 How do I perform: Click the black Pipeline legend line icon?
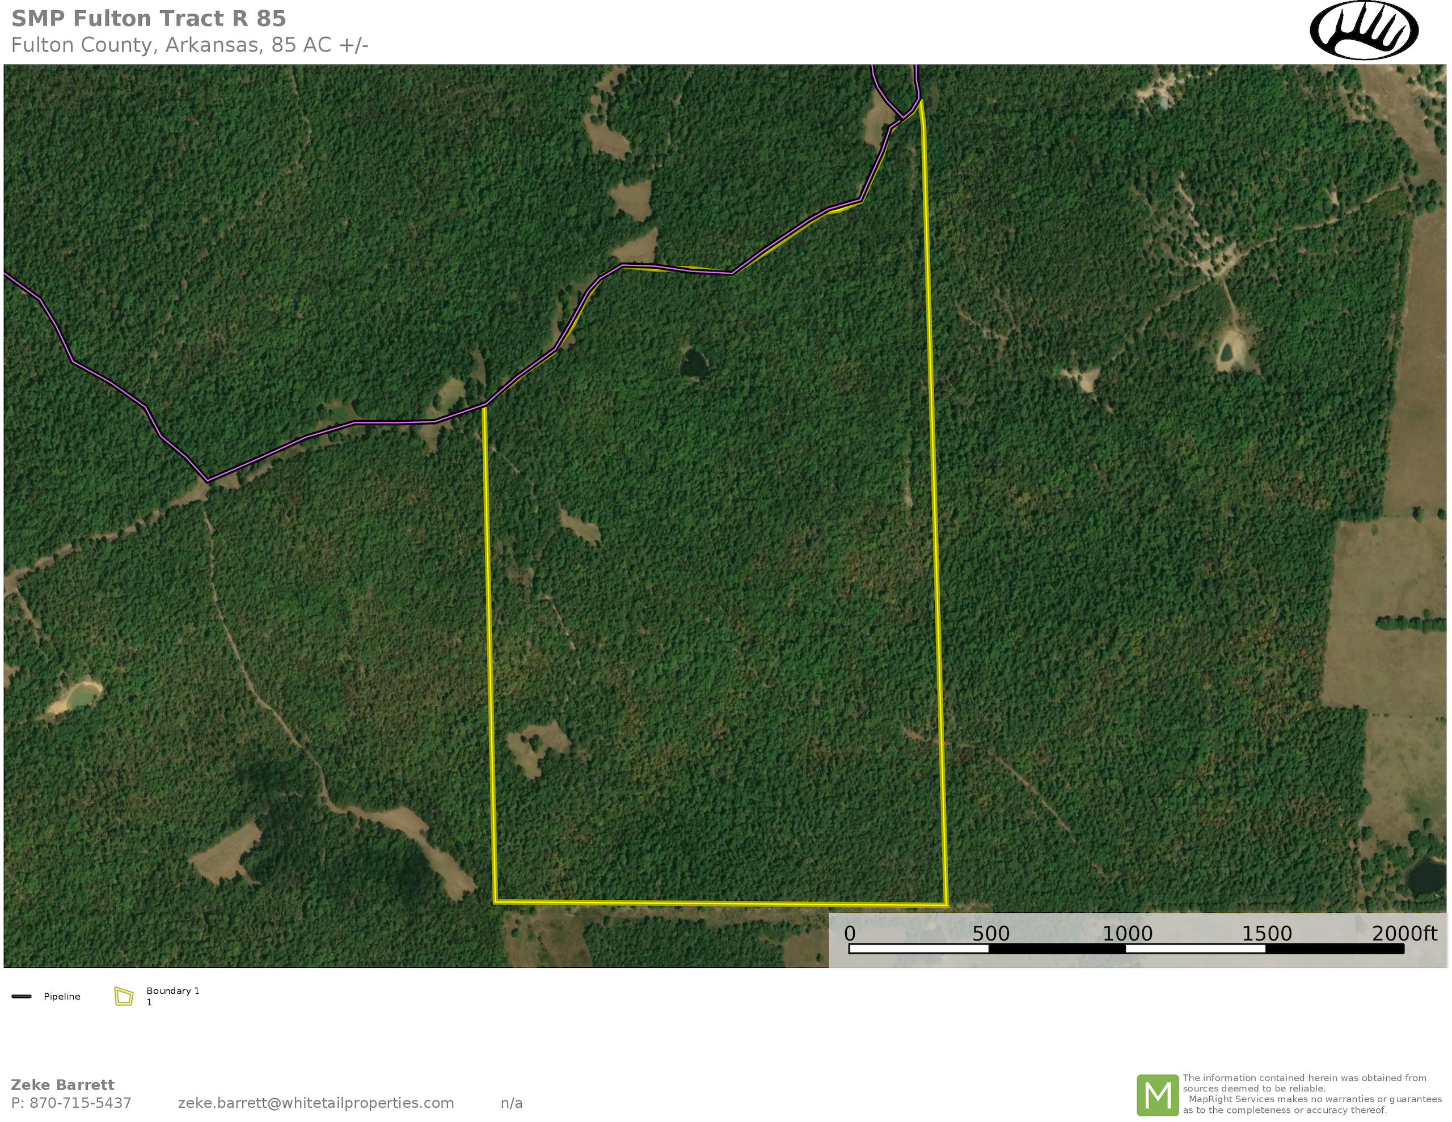(22, 996)
